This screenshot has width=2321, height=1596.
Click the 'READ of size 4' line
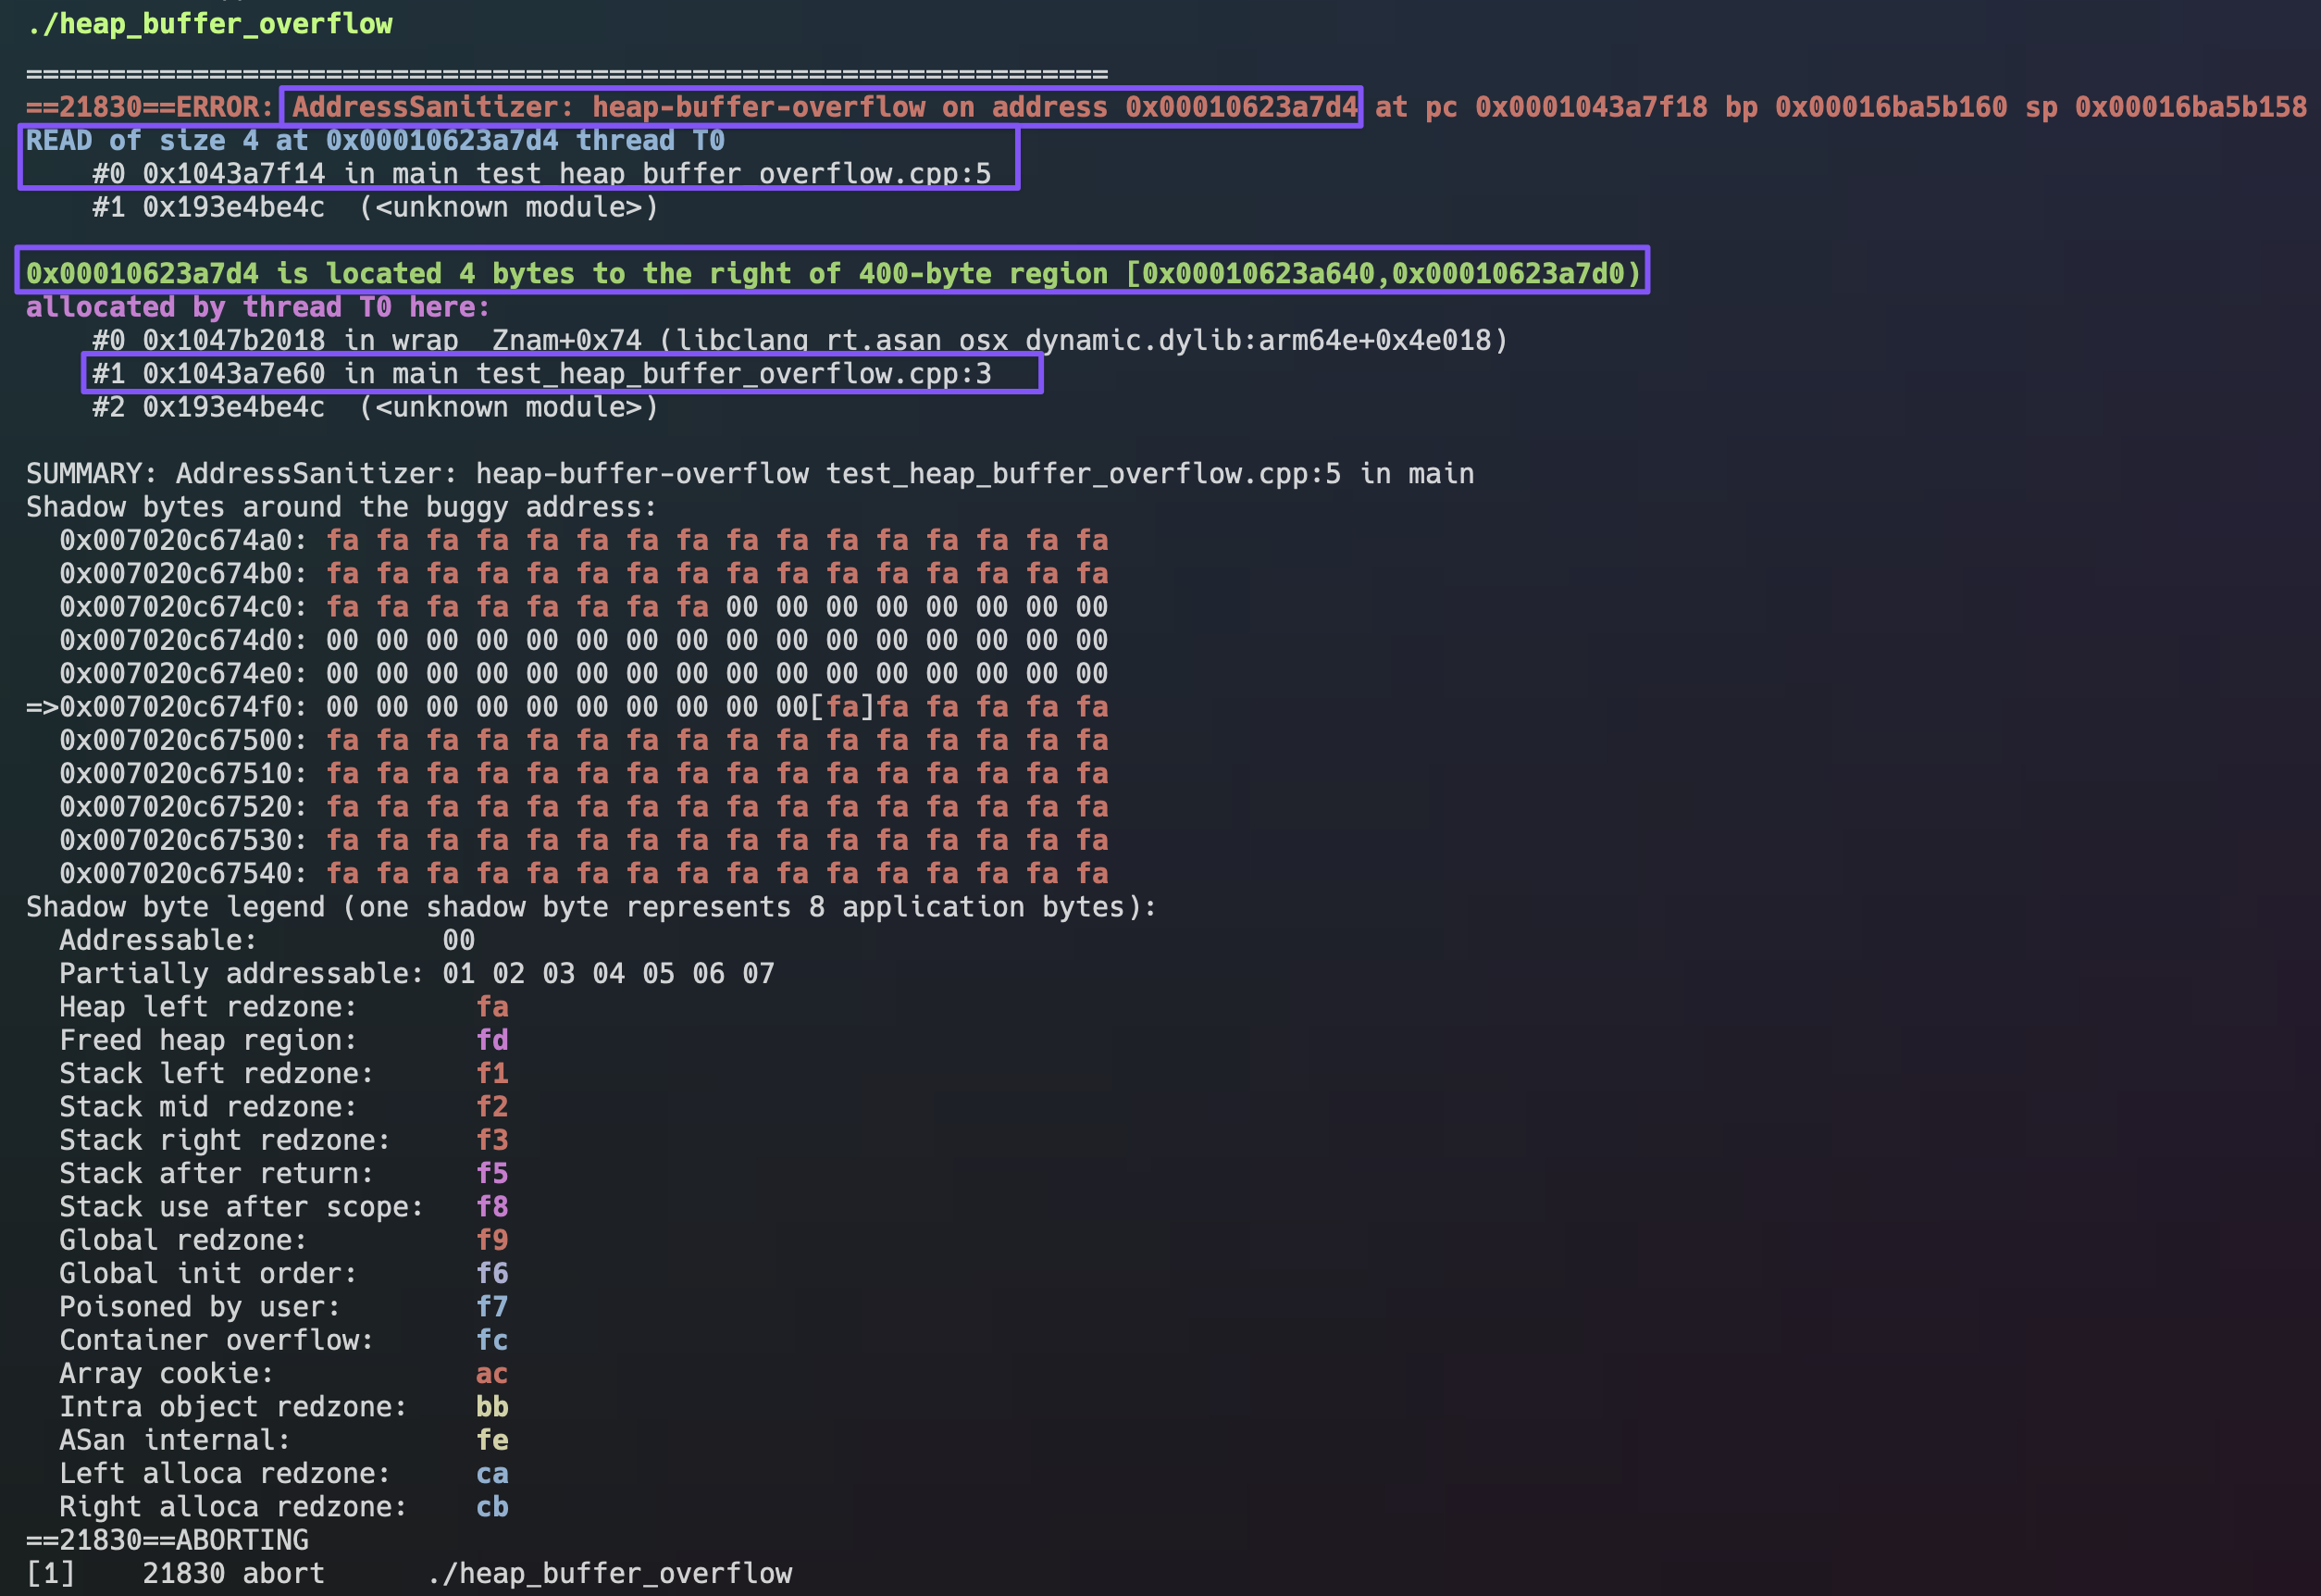point(375,141)
